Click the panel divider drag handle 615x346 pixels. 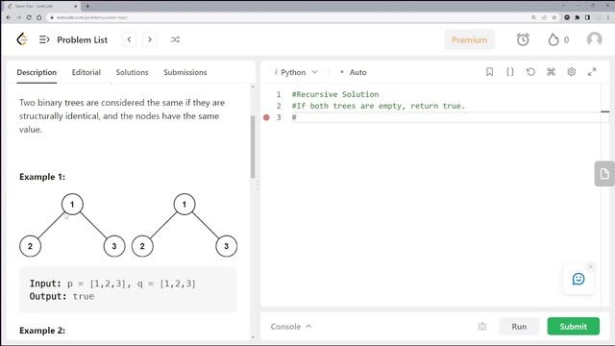(258, 185)
